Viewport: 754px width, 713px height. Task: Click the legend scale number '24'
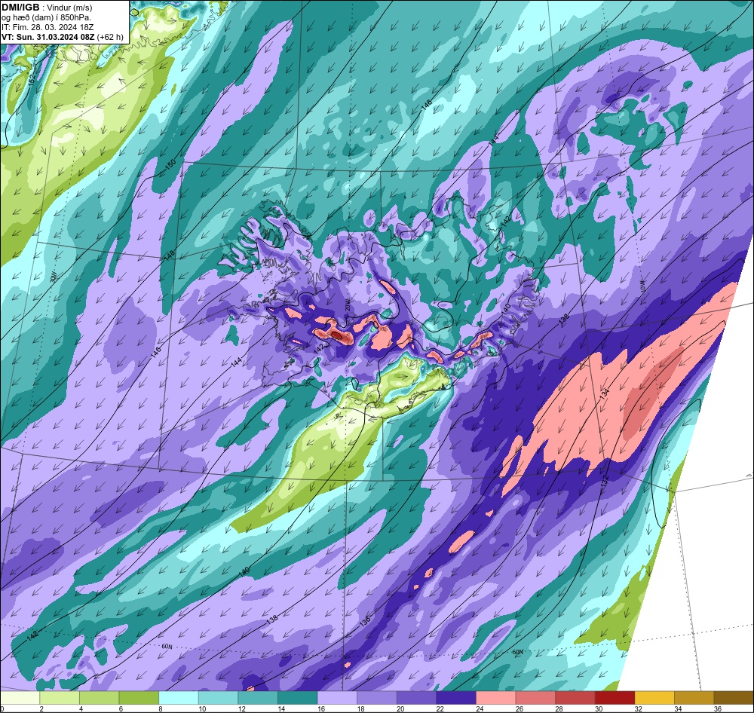click(480, 708)
